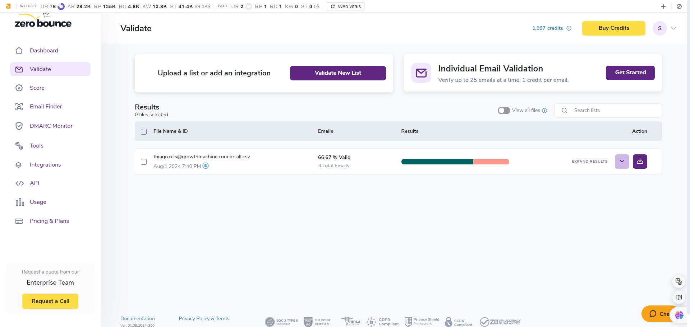
Task: Click the Ahrefs toolbar logo icon
Action: 8,6
